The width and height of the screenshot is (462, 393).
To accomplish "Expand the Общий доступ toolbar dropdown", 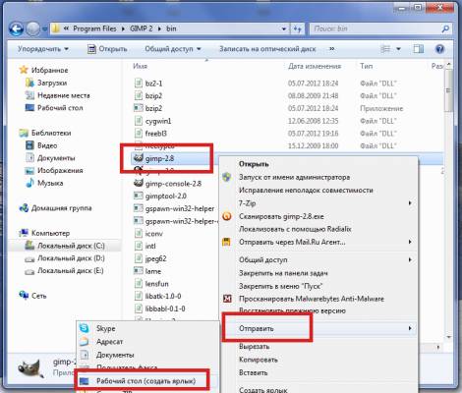I will (173, 49).
